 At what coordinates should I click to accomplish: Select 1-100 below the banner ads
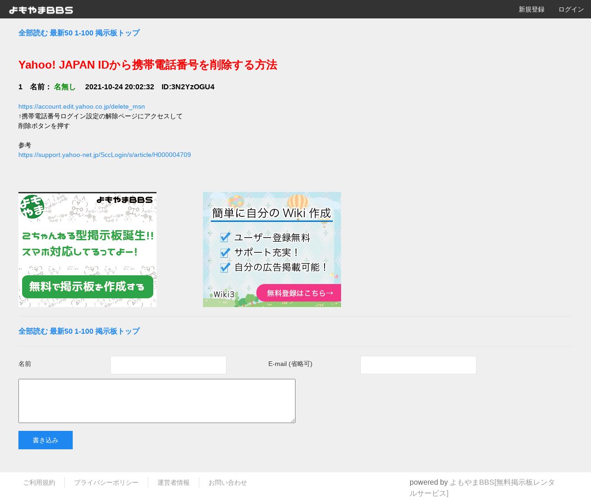(84, 331)
